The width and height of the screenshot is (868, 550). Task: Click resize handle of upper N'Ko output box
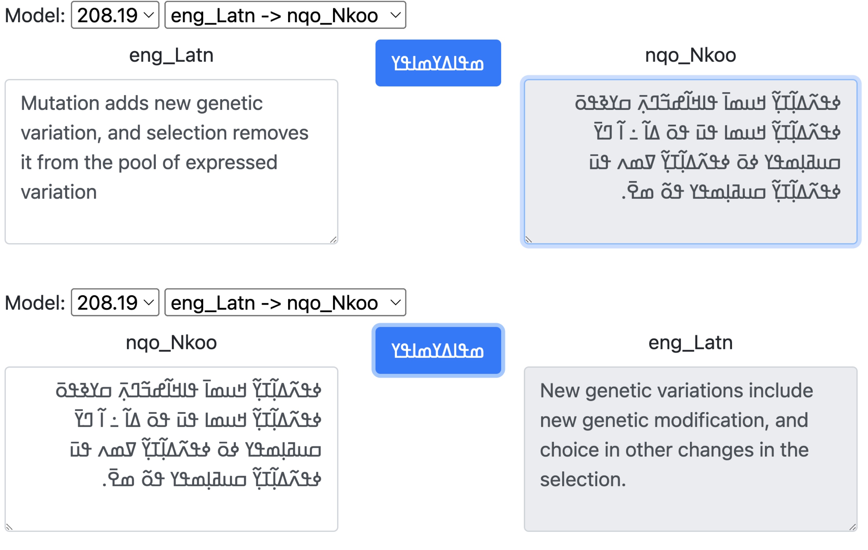coord(528,239)
